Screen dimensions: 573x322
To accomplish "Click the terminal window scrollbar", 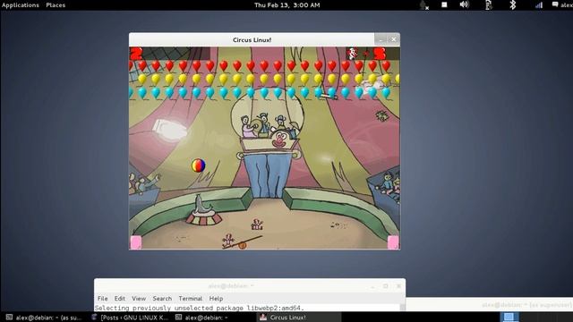I will point(402,308).
